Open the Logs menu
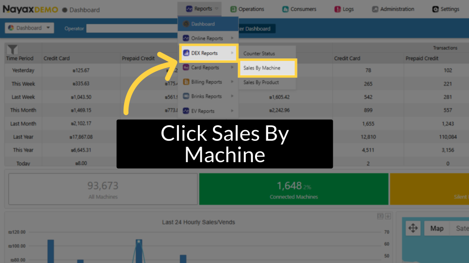Viewport: 469px width, 263px height. coord(344,9)
